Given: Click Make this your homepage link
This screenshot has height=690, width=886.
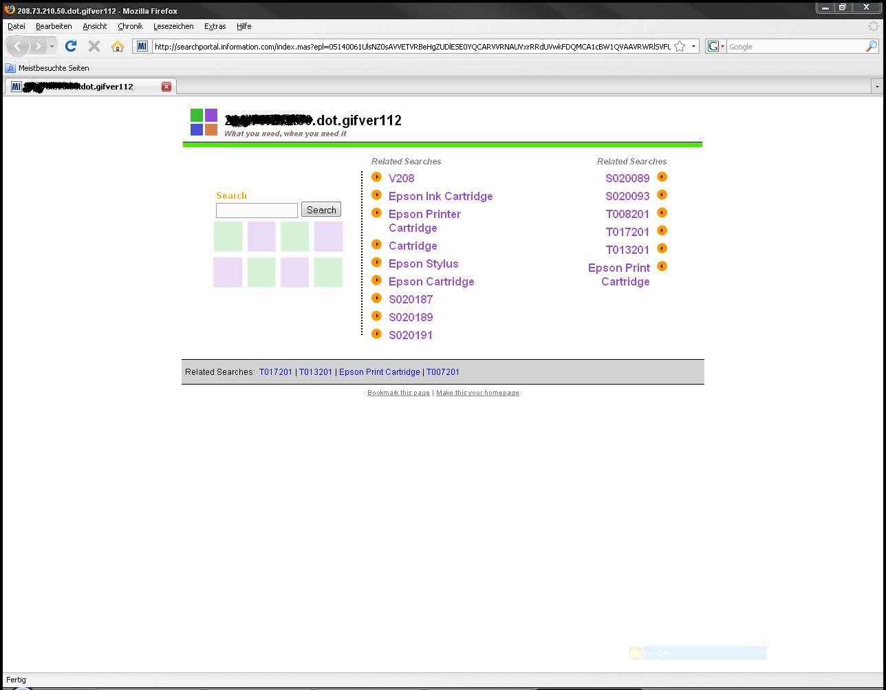Looking at the screenshot, I should tap(477, 393).
